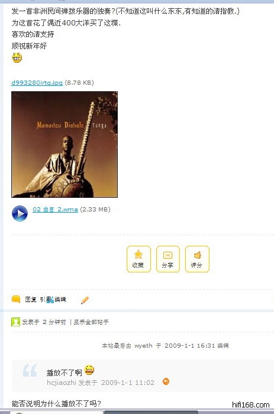274x414 pixels.
Task: Click the 分享 envelope share button
Action: (x=167, y=259)
